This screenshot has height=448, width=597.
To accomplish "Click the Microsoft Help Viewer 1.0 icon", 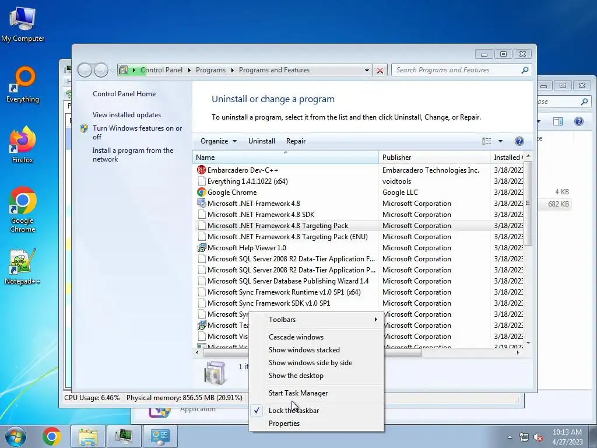I will 201,248.
